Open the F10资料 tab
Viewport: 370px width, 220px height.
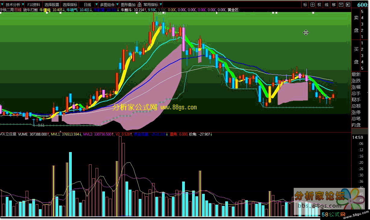click(x=33, y=5)
